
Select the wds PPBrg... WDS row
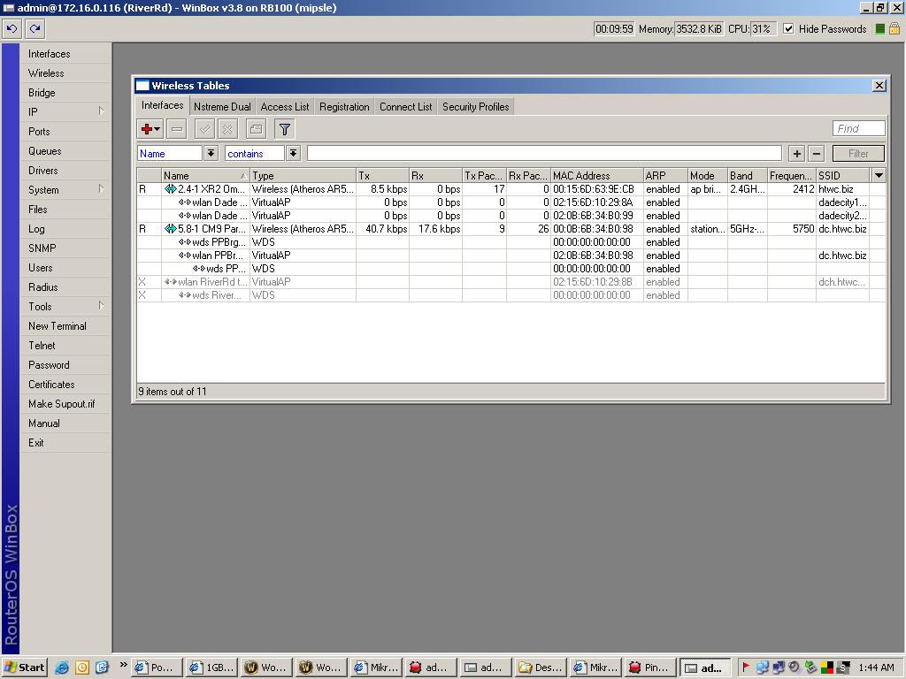pos(511,242)
